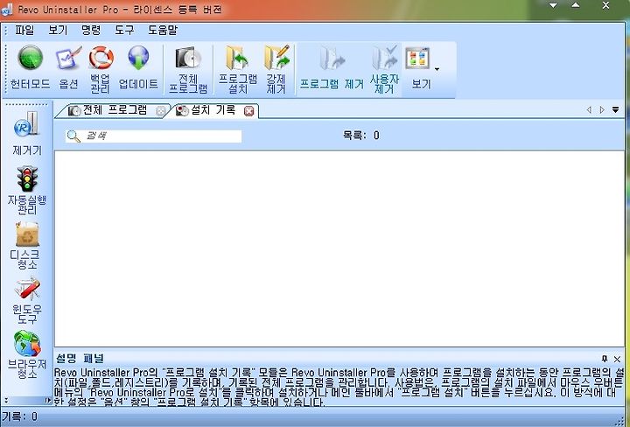The width and height of the screenshot is (630, 427).
Task: Click the View (보기) toolbar icon
Action: (x=417, y=59)
